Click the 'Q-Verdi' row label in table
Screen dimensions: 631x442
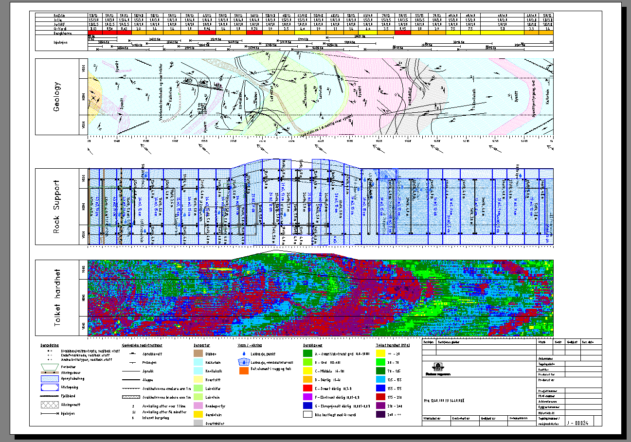click(x=60, y=28)
